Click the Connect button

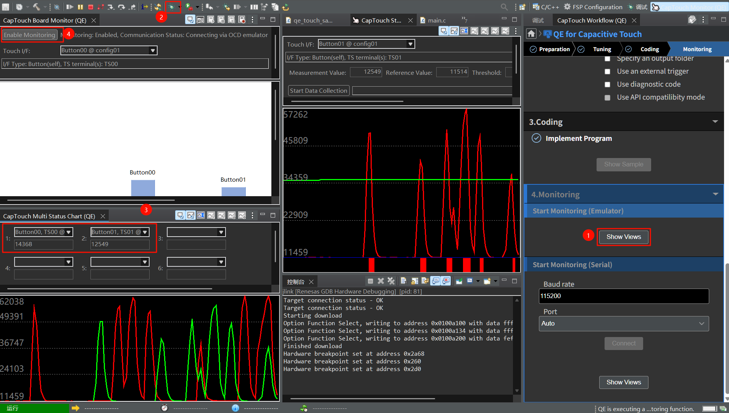click(624, 344)
